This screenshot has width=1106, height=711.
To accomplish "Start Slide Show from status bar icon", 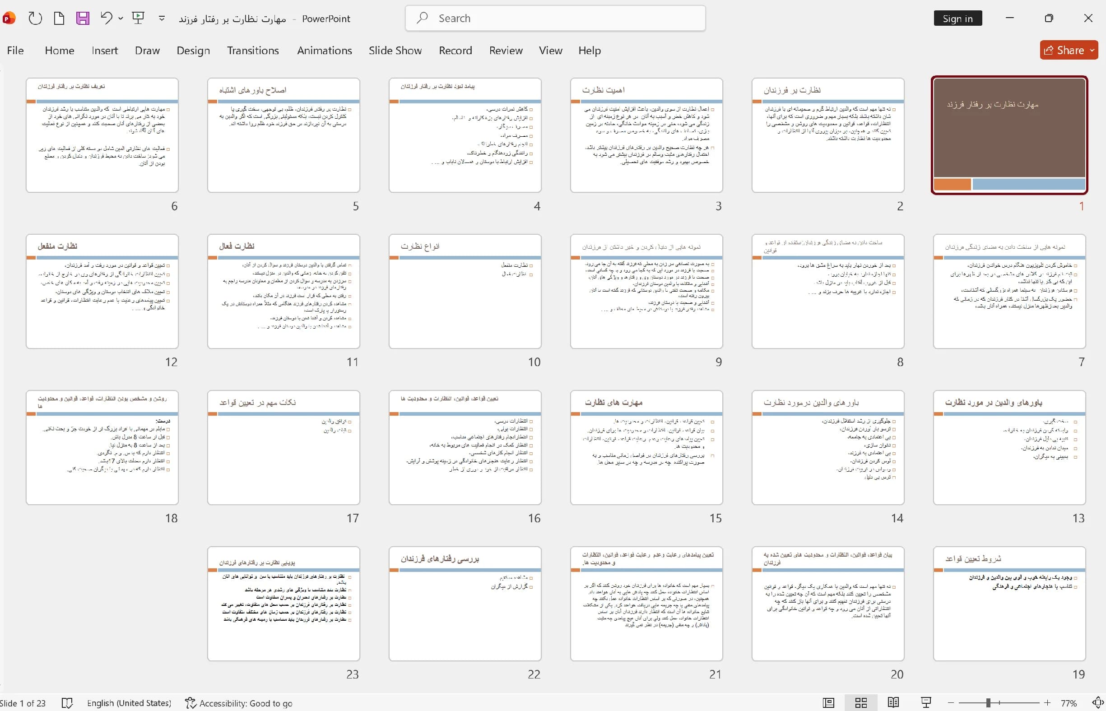I will (x=926, y=703).
